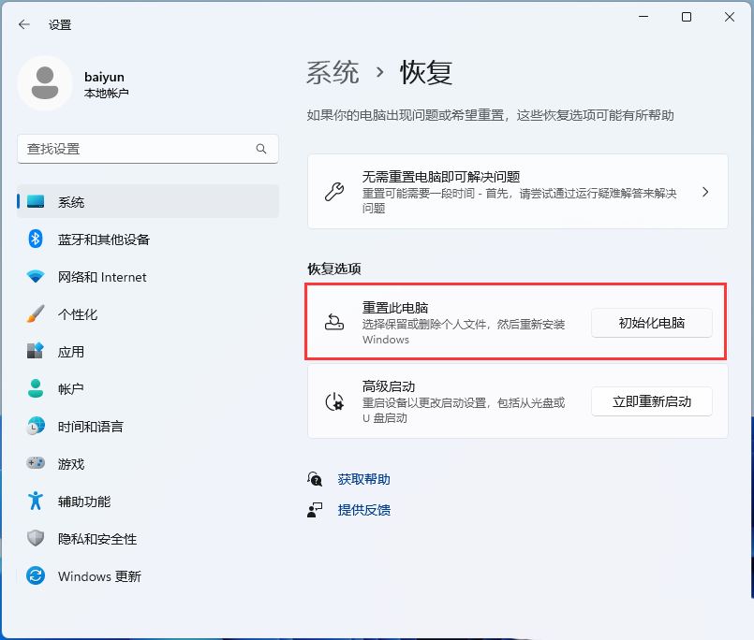Open the 获取帮助 link
The image size is (754, 640).
[x=364, y=479]
